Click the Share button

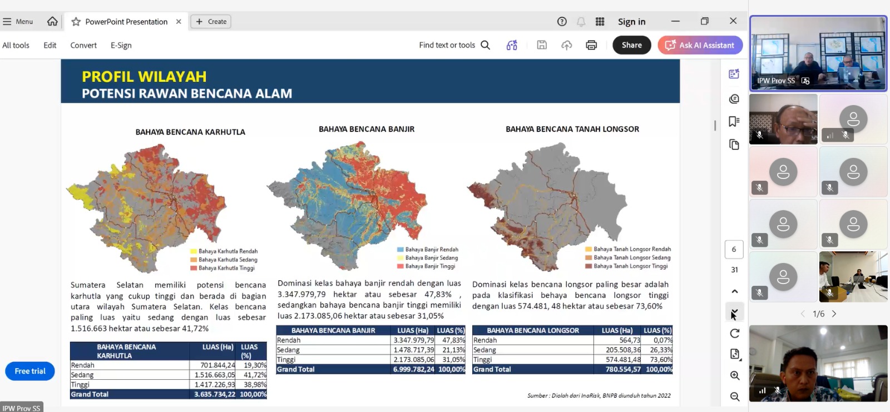tap(631, 45)
